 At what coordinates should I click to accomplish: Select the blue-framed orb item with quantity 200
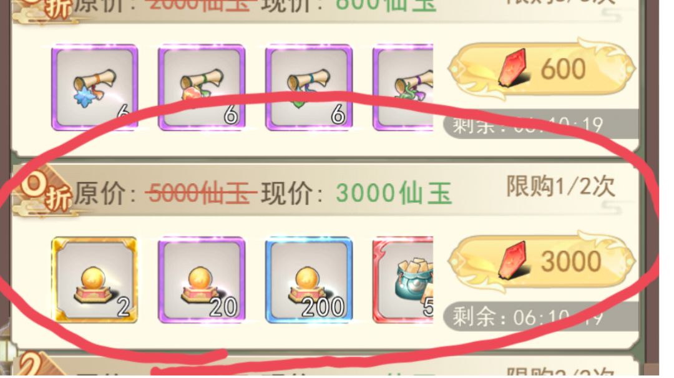coord(309,279)
